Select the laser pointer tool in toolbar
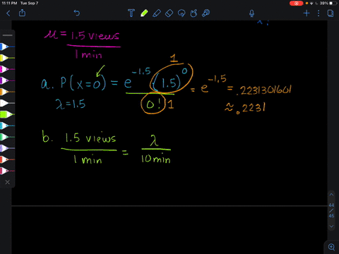This screenshot has height=254, width=339. click(206, 13)
